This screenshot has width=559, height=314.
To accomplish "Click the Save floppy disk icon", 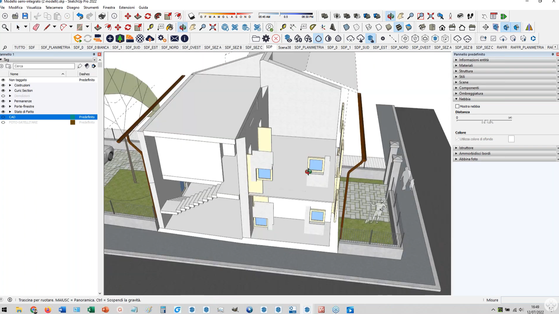I will click(x=25, y=16).
